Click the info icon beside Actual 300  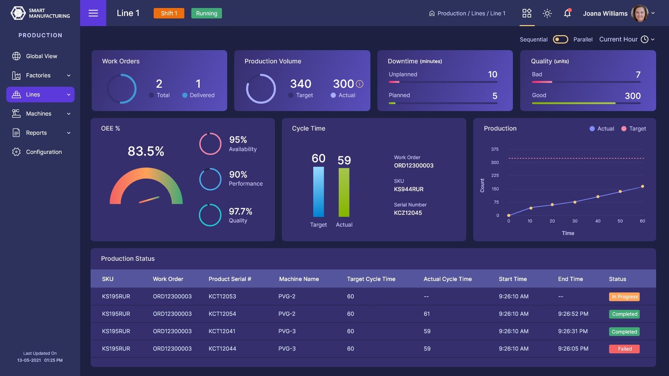pyautogui.click(x=360, y=84)
